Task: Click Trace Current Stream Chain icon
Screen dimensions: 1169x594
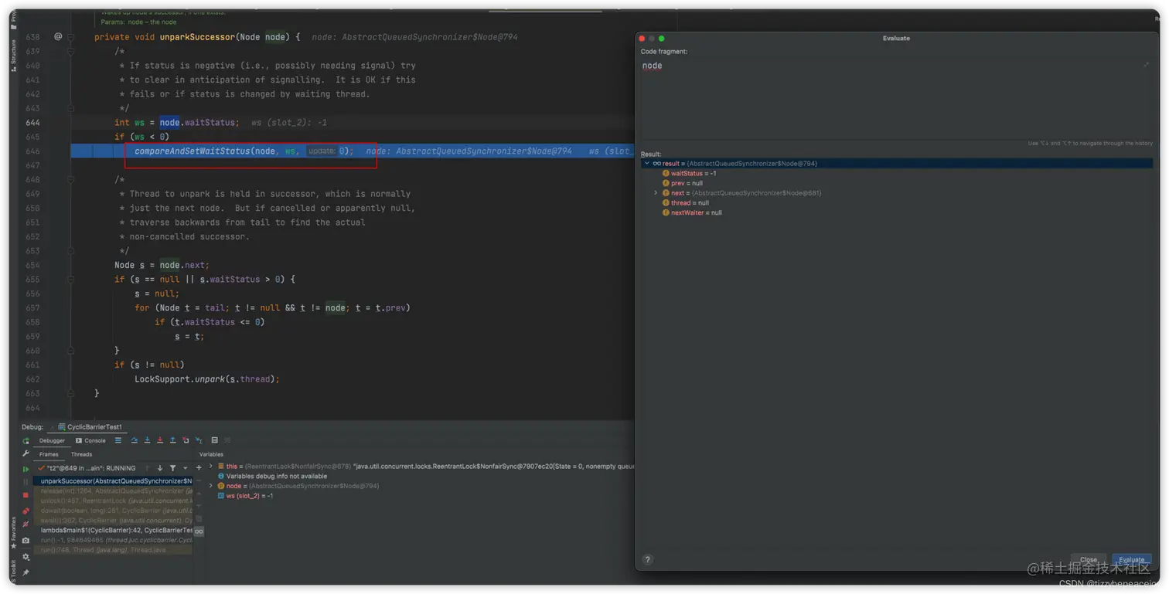Action: coord(227,440)
